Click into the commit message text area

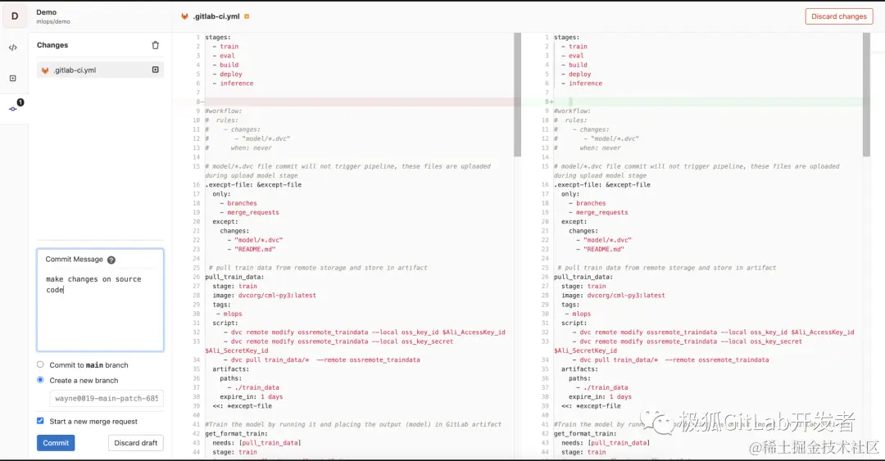tap(100, 309)
